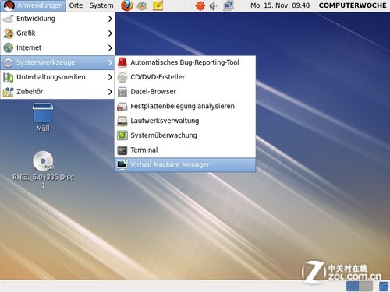Click the Grafik paint palette icon

point(8,33)
